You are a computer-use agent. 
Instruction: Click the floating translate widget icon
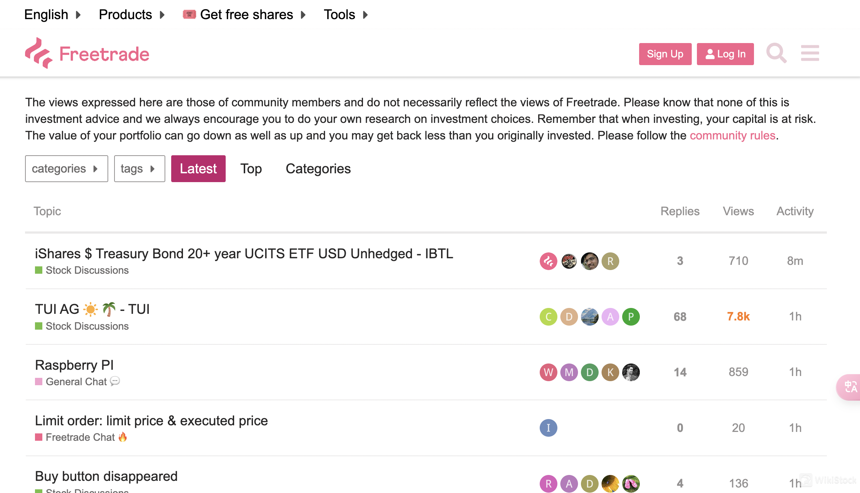[x=850, y=387]
